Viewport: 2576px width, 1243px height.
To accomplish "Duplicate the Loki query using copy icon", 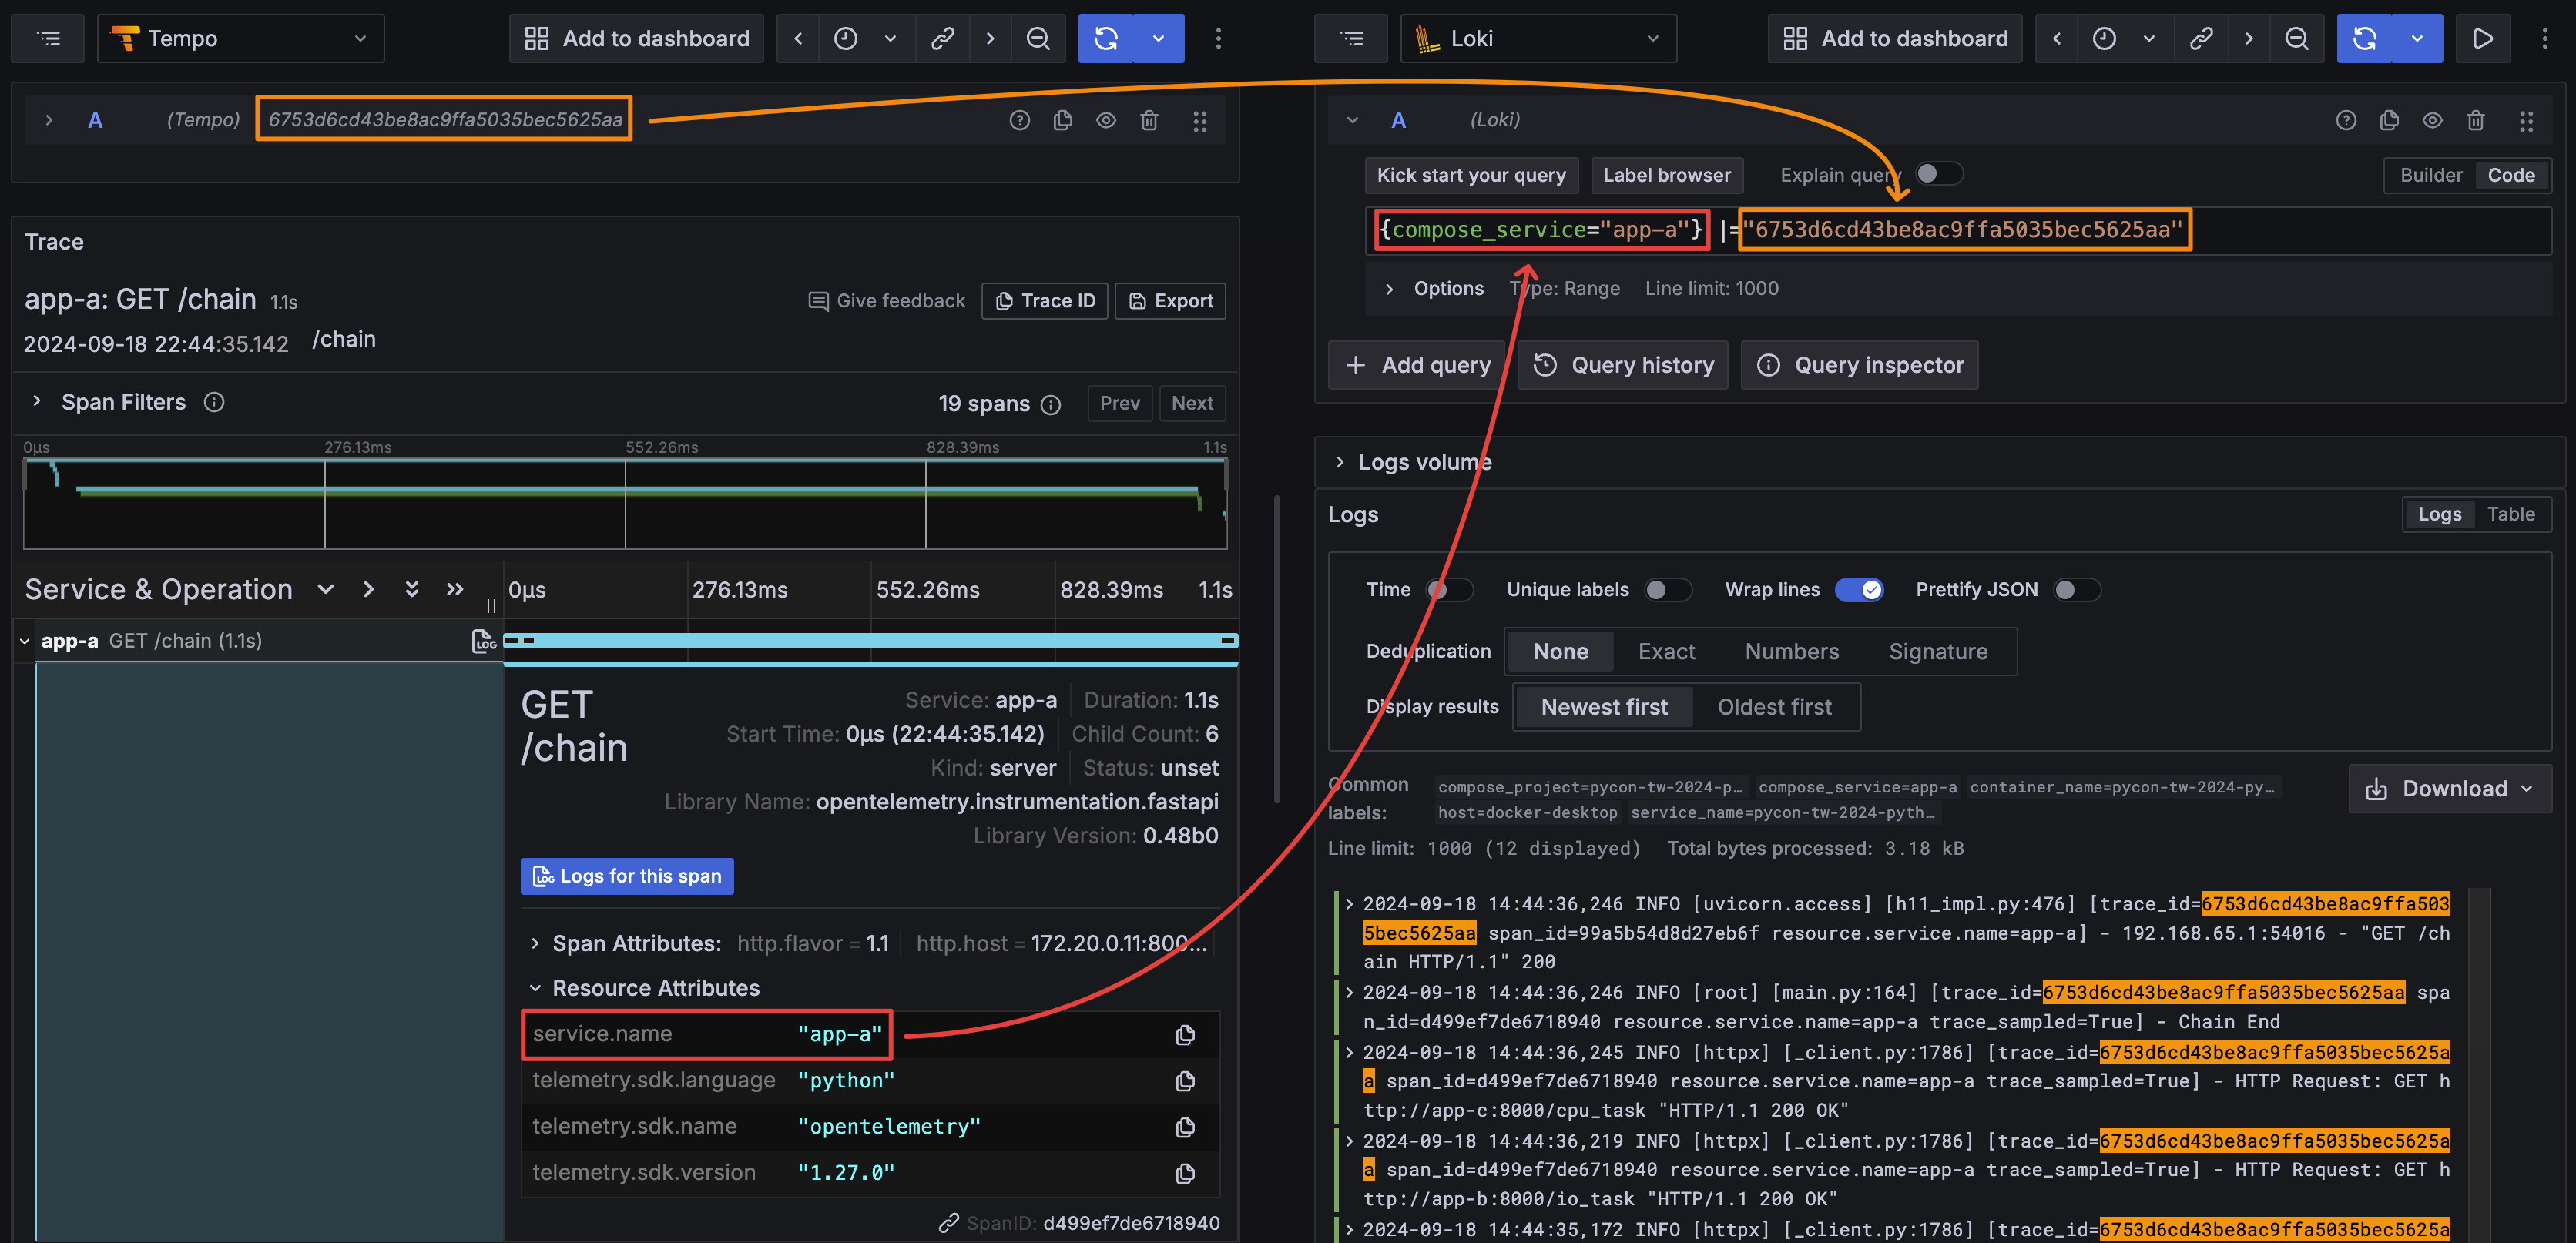I will coord(2389,121).
